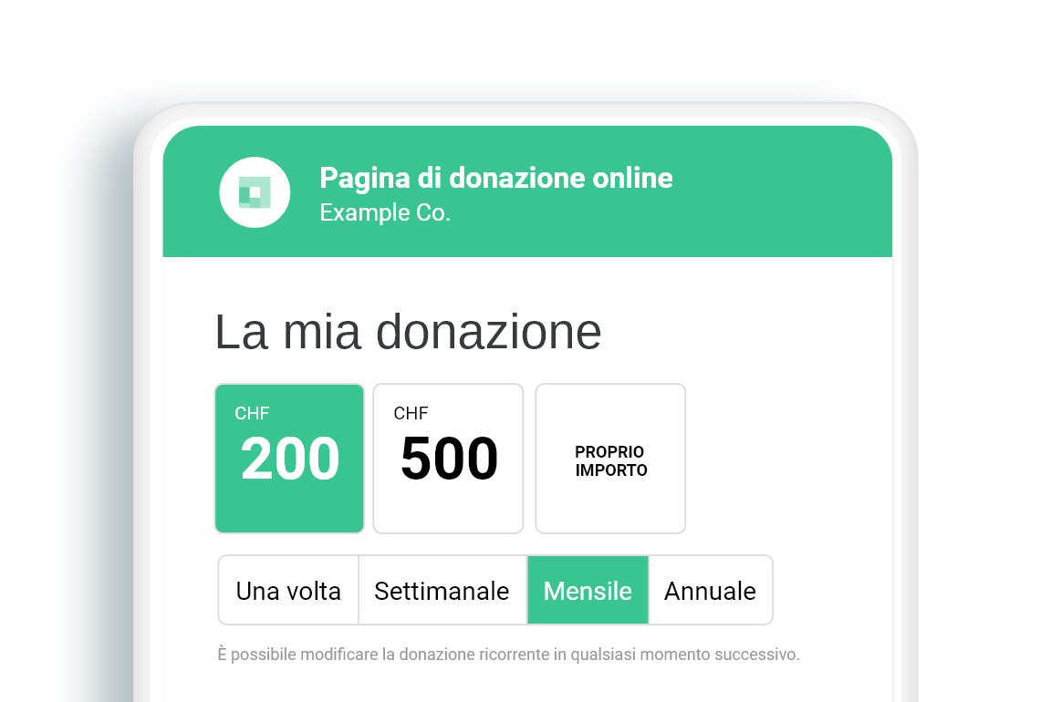Click the Pagina di donazione online title
1051x702 pixels.
tap(496, 178)
